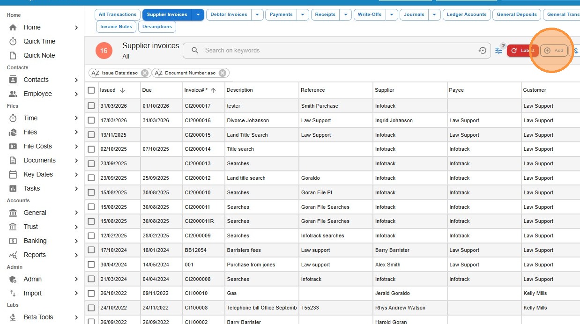This screenshot has width=580, height=324.
Task: Switch to All Transactions tab
Action: 118,15
